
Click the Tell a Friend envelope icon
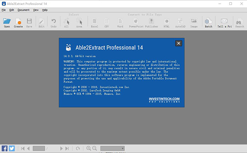(x=224, y=21)
